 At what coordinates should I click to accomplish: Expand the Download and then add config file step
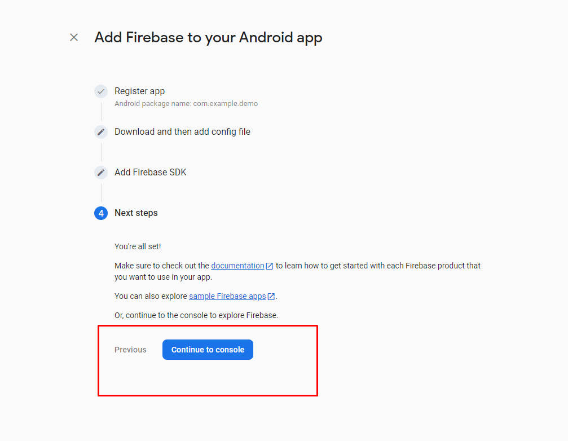pos(182,132)
